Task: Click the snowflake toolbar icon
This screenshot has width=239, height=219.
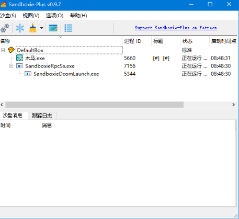Action: 20,28
